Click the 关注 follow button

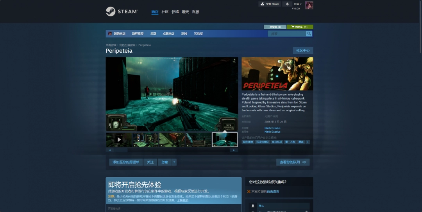(x=150, y=162)
